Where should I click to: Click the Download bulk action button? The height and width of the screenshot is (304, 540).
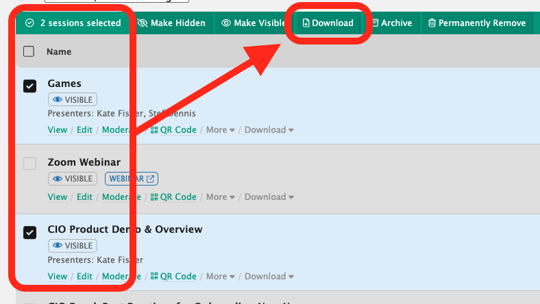pos(328,23)
